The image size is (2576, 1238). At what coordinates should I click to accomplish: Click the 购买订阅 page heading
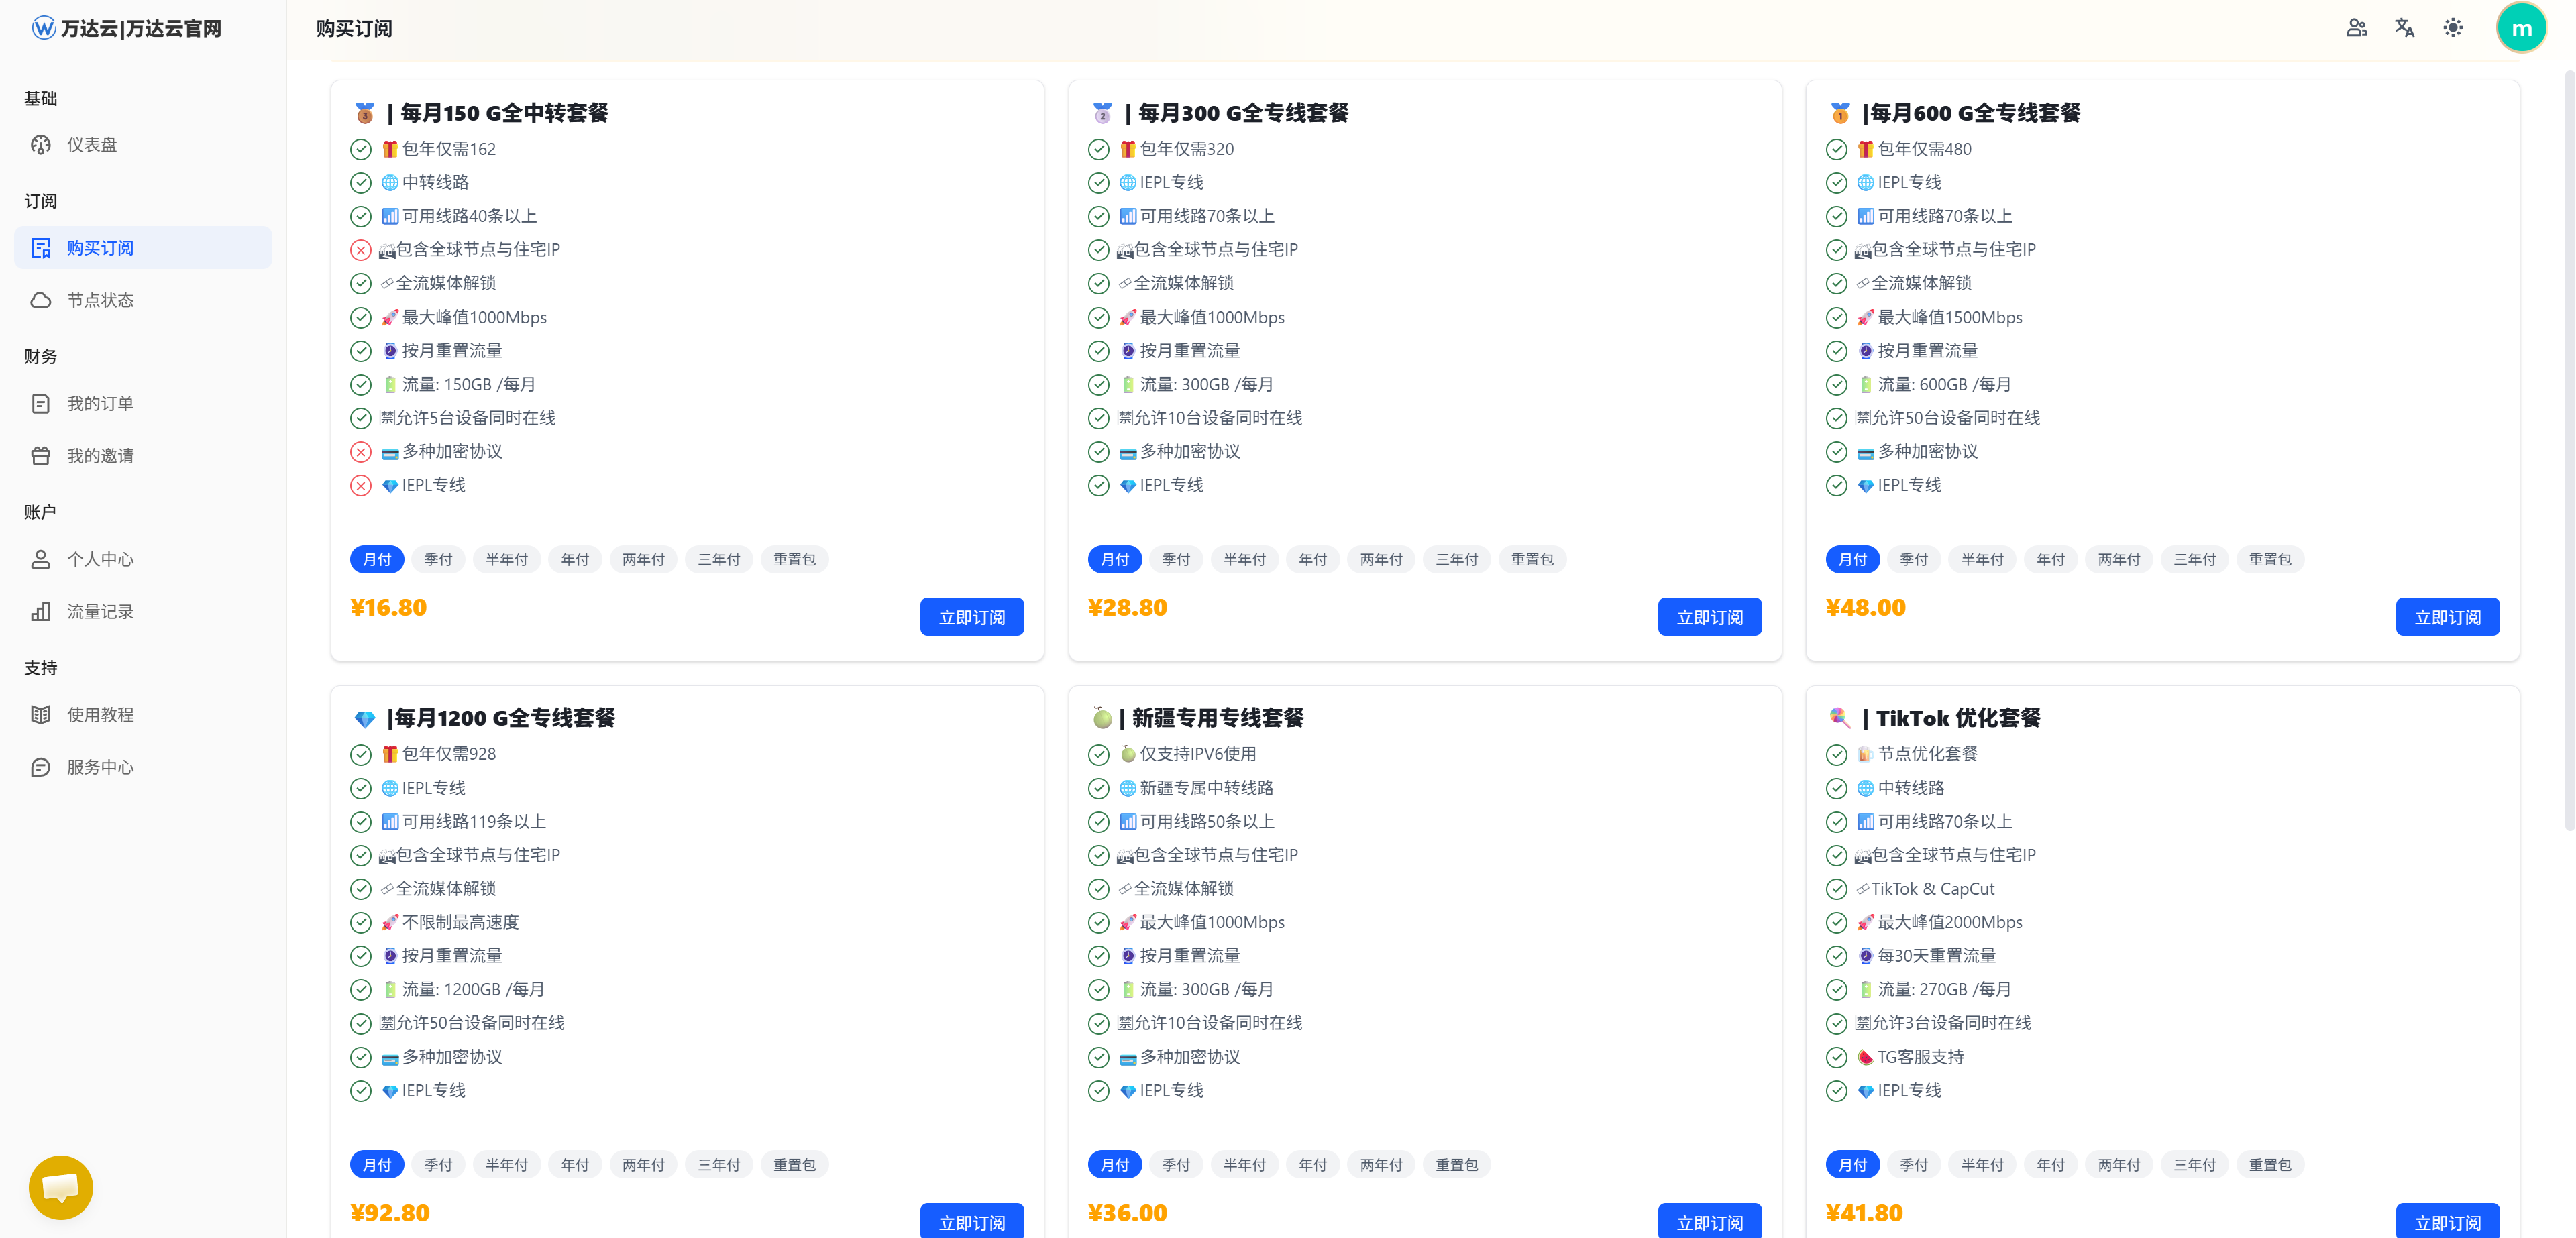click(354, 29)
